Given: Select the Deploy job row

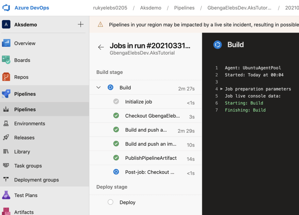Looking at the screenshot, I should point(145,202).
